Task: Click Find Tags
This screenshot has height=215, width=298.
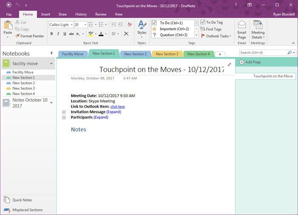Action: tap(211, 29)
